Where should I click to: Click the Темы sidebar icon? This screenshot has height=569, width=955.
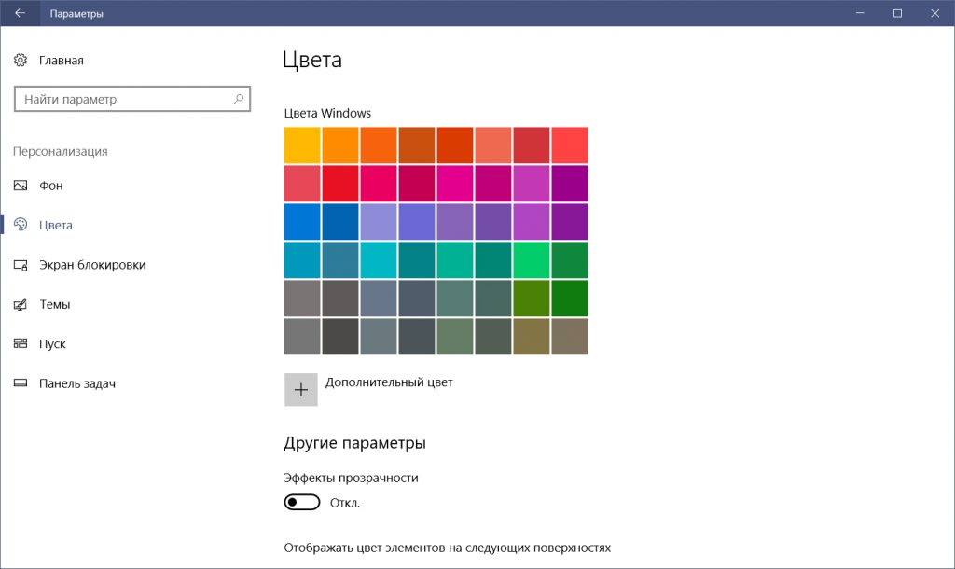21,303
